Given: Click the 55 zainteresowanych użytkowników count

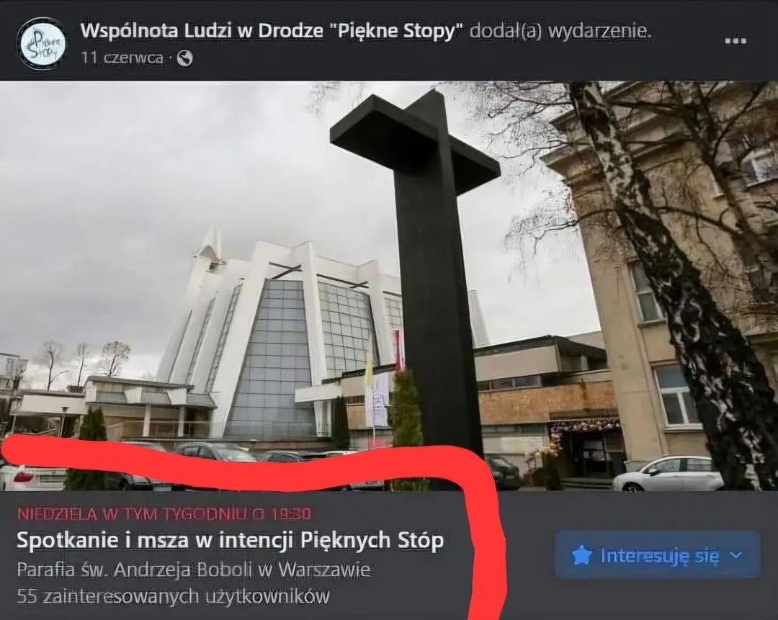Looking at the screenshot, I should point(173,596).
